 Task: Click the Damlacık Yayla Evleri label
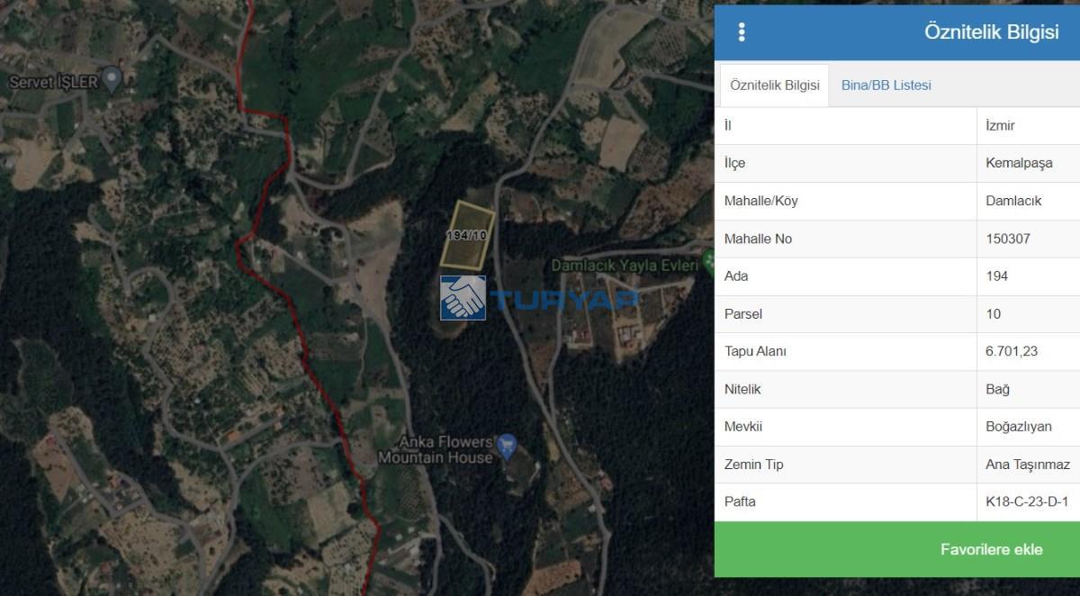[x=625, y=266]
